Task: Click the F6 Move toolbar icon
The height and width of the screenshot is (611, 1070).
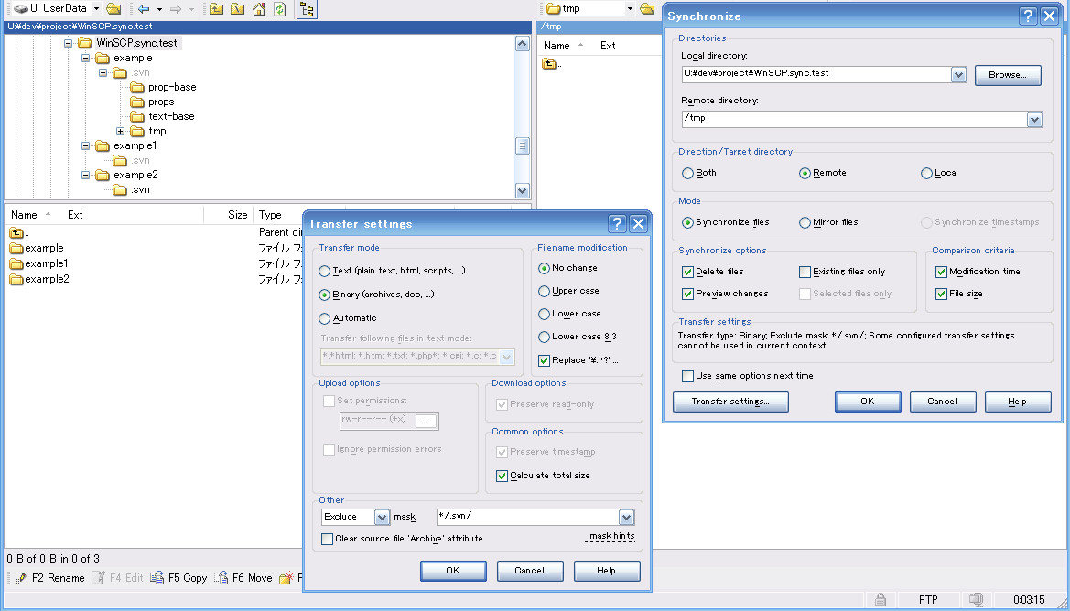Action: pyautogui.click(x=221, y=578)
